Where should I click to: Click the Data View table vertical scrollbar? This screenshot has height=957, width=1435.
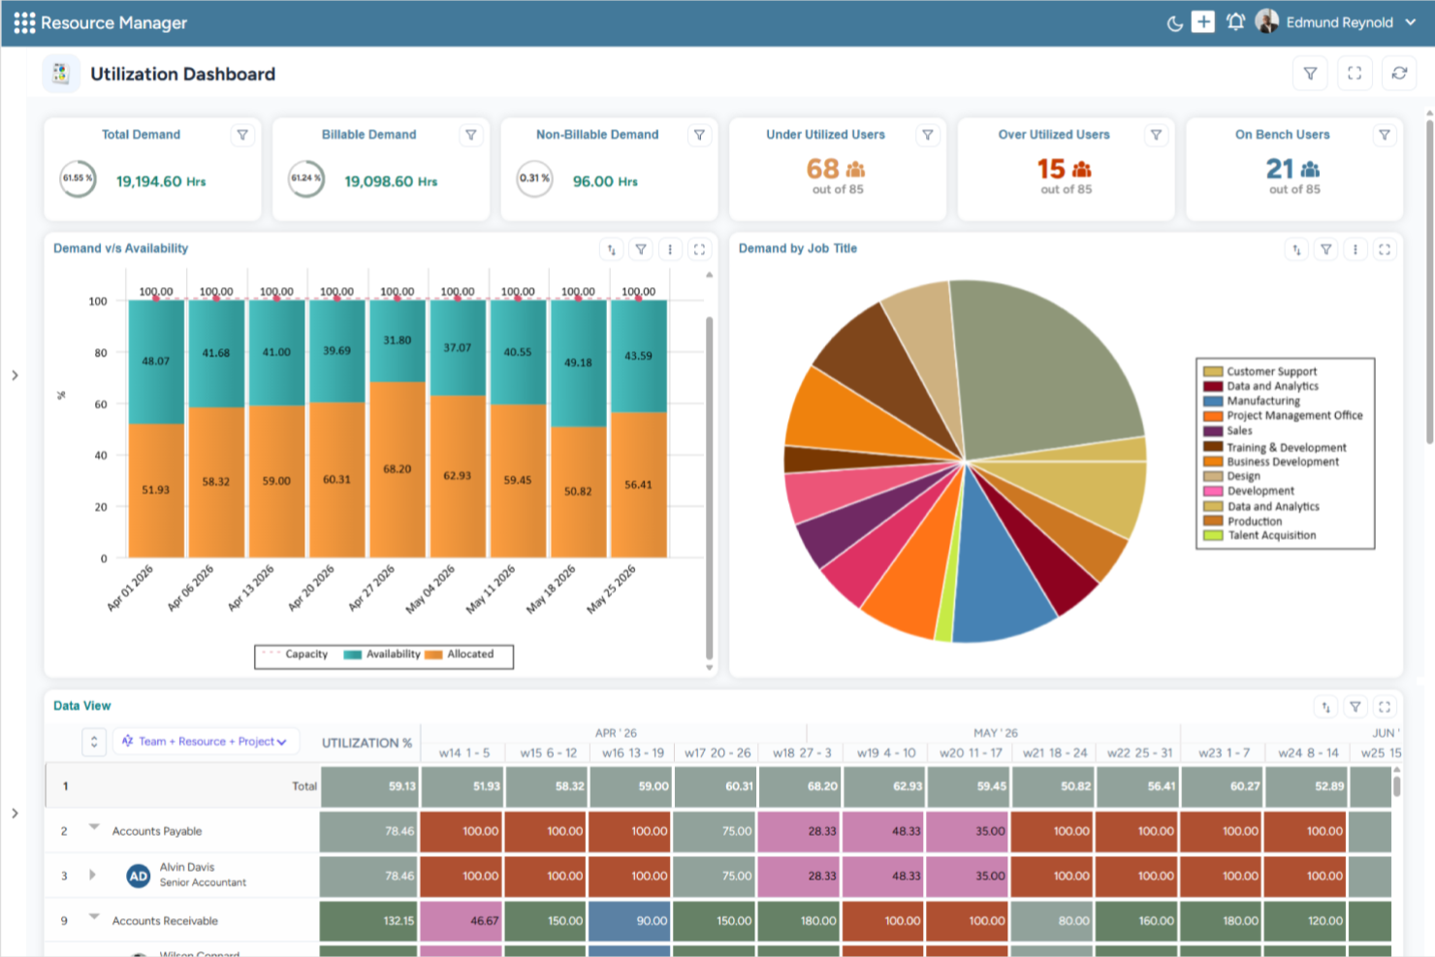[1397, 784]
